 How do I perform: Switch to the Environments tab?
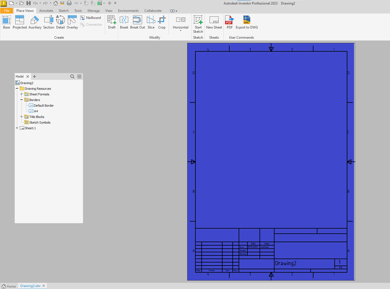click(128, 11)
